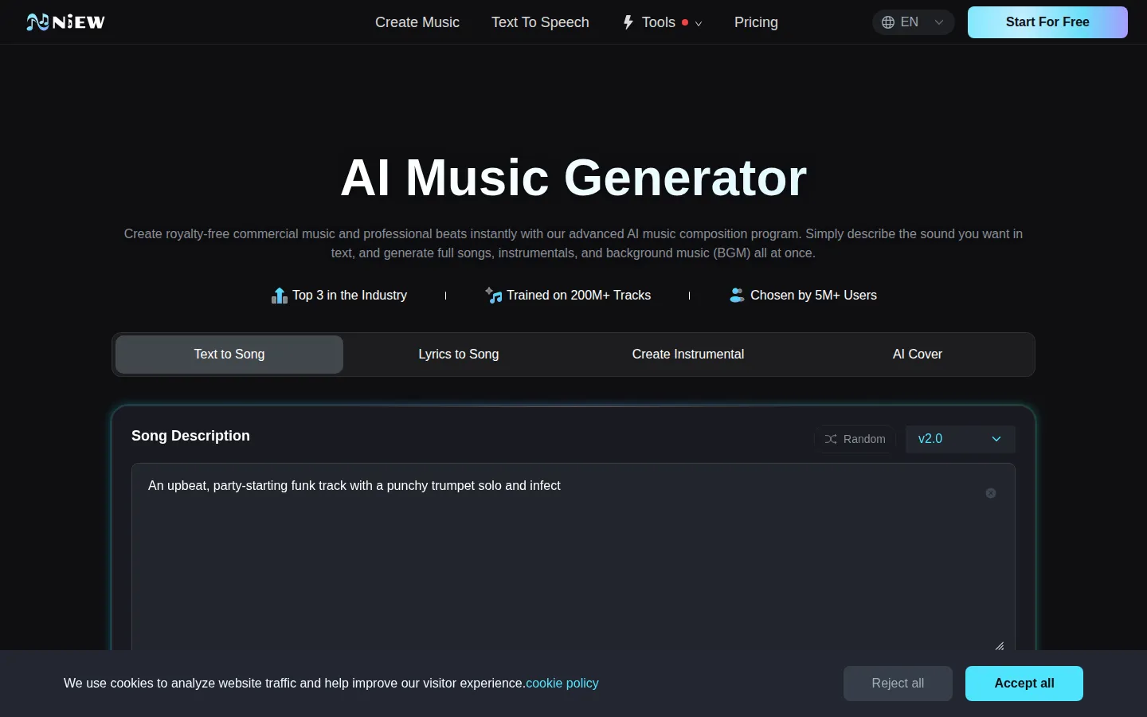Clear the song description with the x icon
This screenshot has width=1147, height=717.
click(x=991, y=493)
